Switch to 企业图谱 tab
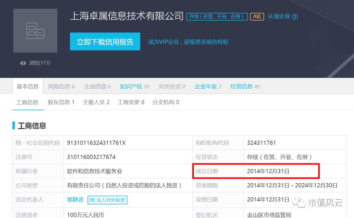The image size is (354, 218). [97, 86]
